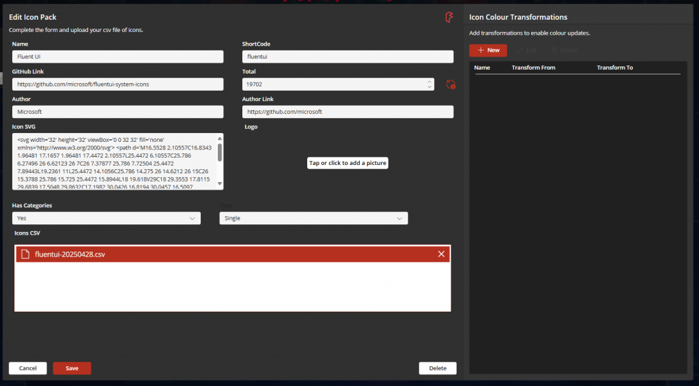Click the Cancel button
This screenshot has width=699, height=386.
click(x=27, y=368)
